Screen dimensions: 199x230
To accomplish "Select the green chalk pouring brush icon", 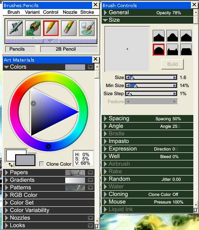I will point(33,28).
